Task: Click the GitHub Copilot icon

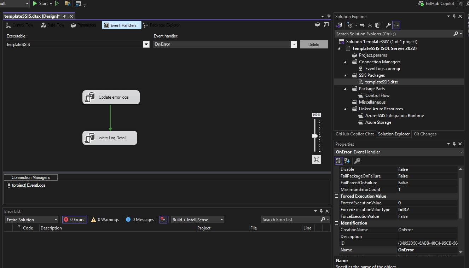Action: pyautogui.click(x=421, y=4)
